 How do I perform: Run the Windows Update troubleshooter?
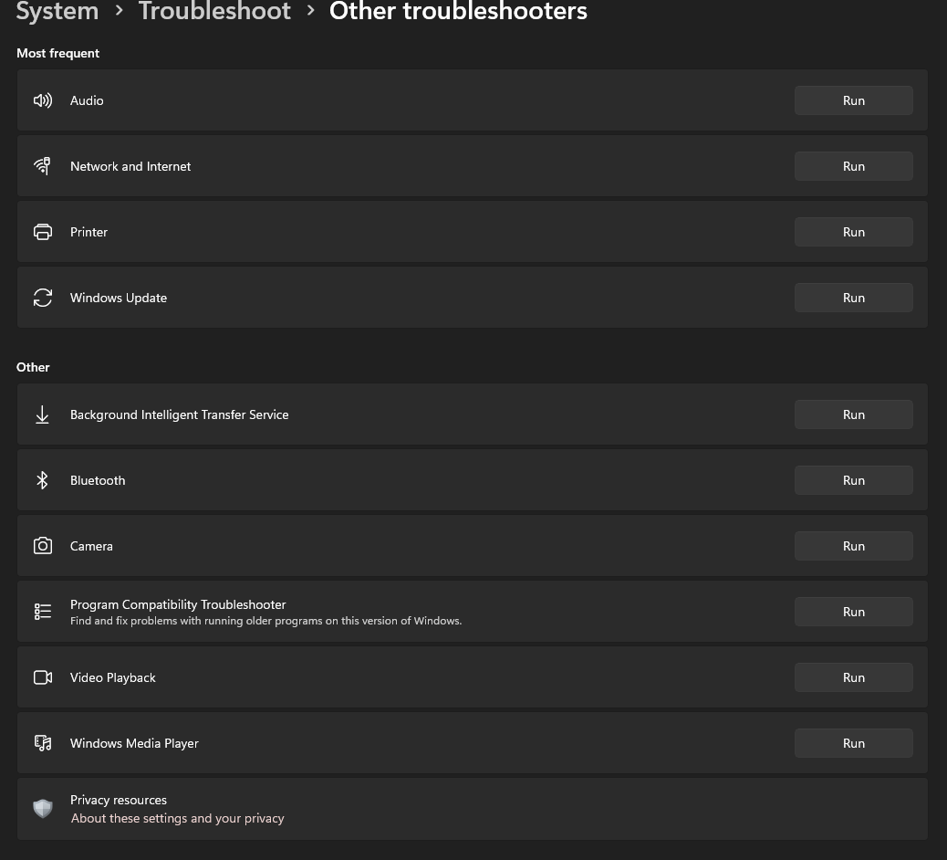pyautogui.click(x=853, y=298)
